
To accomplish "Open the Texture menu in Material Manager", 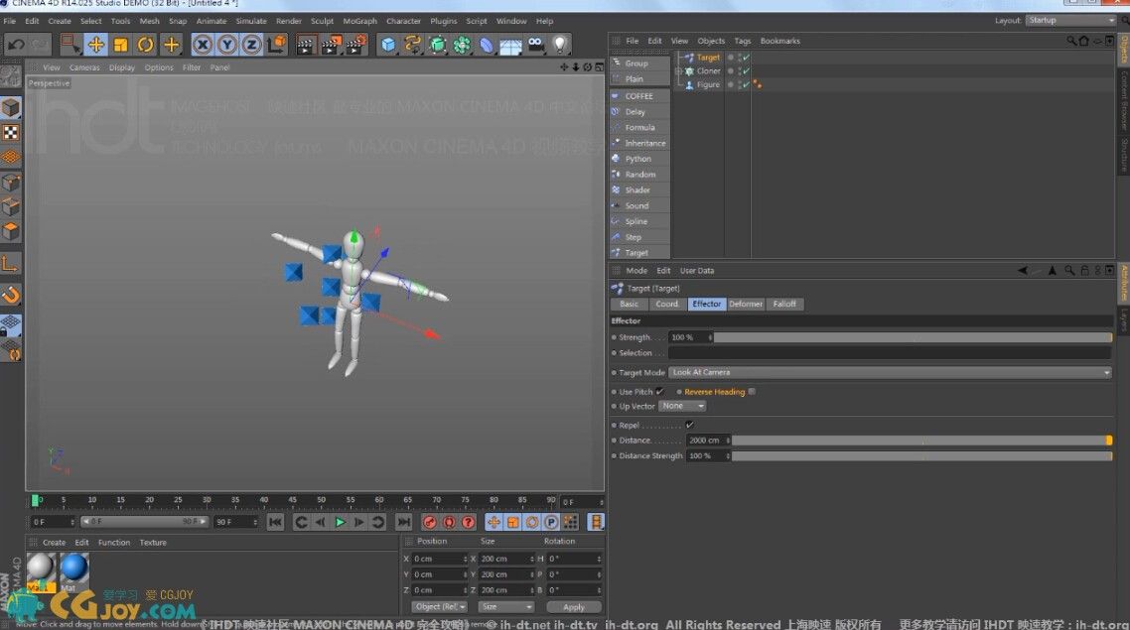I will [x=153, y=542].
